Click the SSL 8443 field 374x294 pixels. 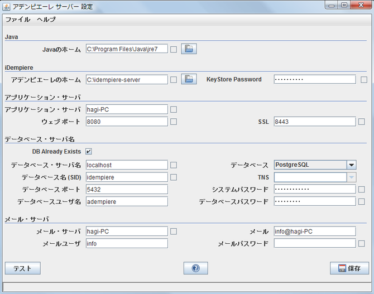[315, 122]
